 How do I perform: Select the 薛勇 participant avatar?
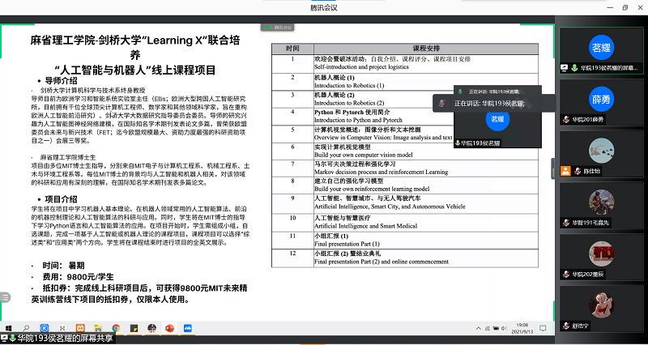(x=601, y=99)
